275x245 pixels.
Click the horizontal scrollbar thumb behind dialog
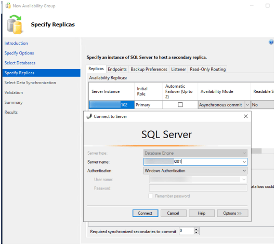256,151
